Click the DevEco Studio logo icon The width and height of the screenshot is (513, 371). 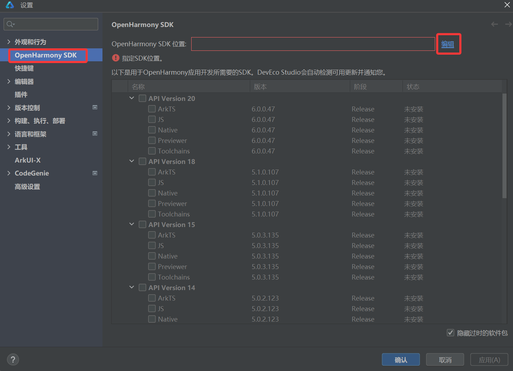click(10, 5)
